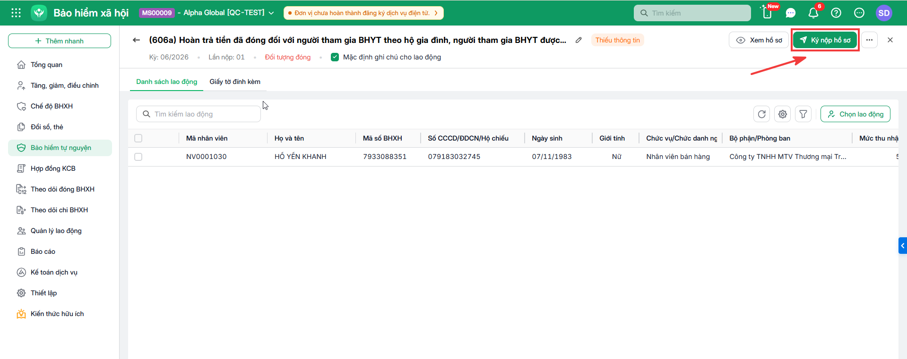
Task: Open Đổi sổ, thẻ in sidebar
Action: tap(60, 127)
